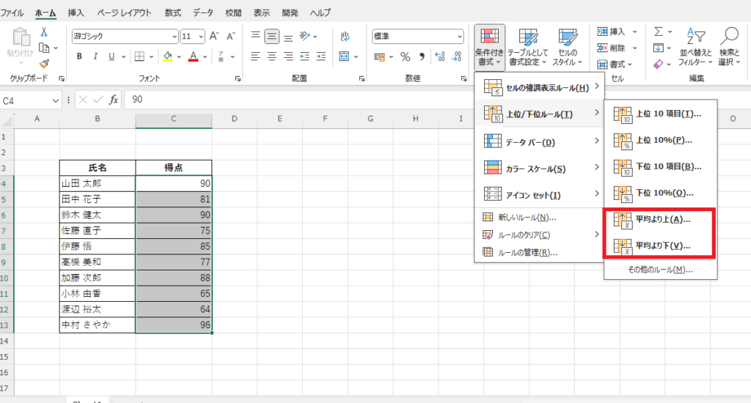Toggle Bold formatting
751x403 pixels.
79,56
